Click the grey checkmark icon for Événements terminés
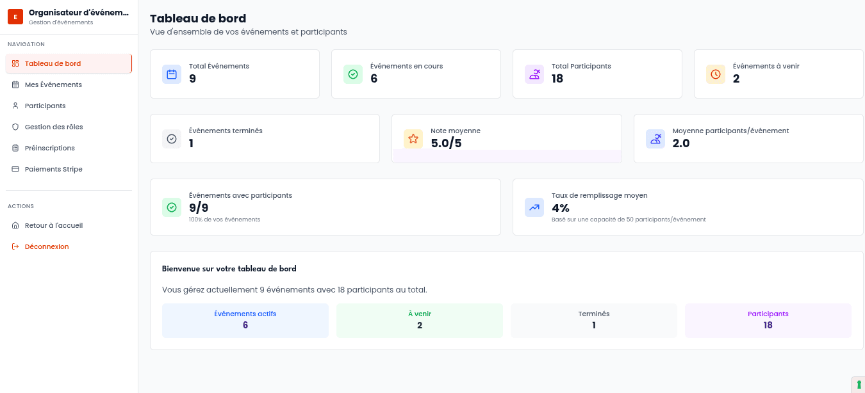 172,139
